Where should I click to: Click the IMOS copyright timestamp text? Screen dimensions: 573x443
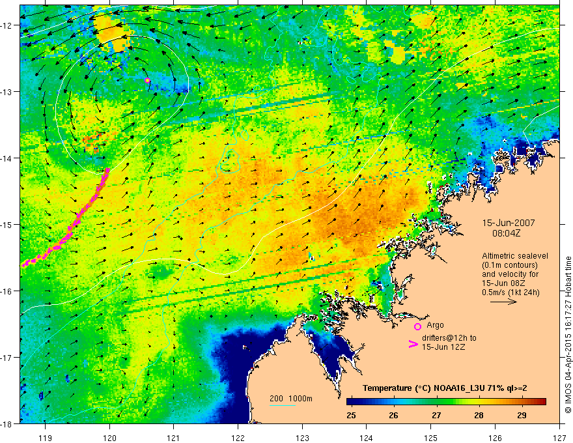coord(568,335)
